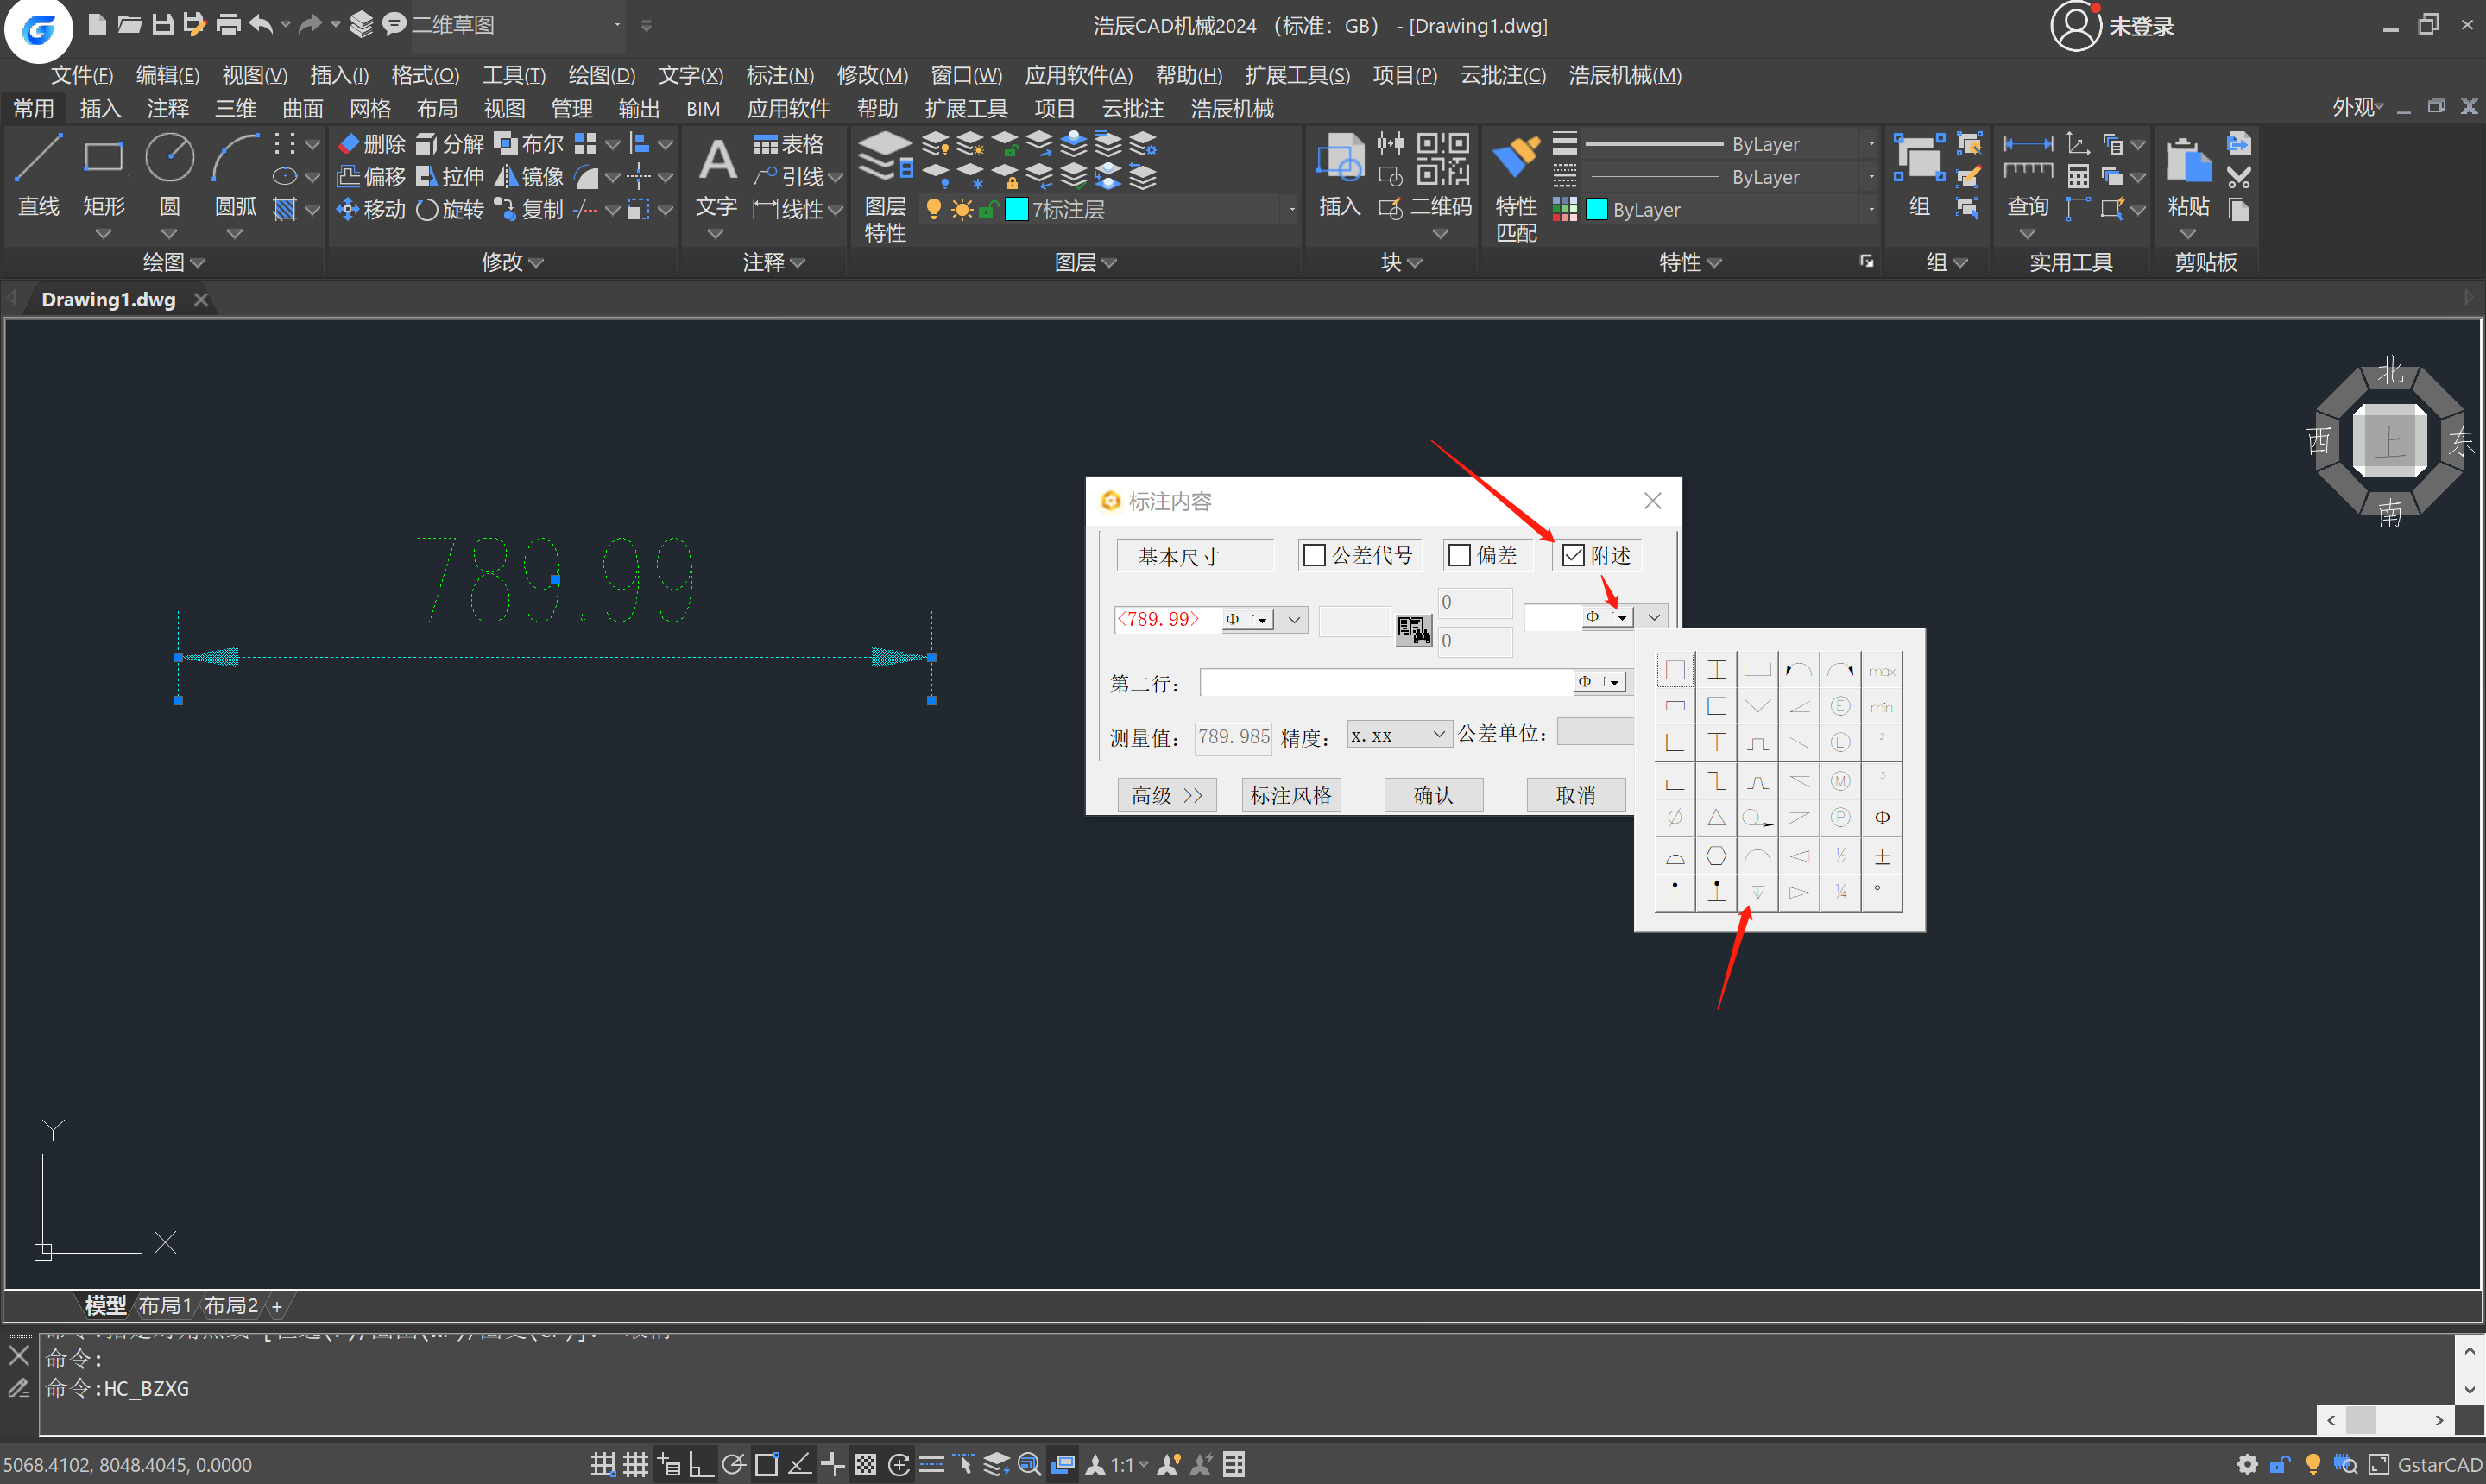Pick the plus-minus symbol in symbol palette
The image size is (2486, 1484).
coord(1881,857)
